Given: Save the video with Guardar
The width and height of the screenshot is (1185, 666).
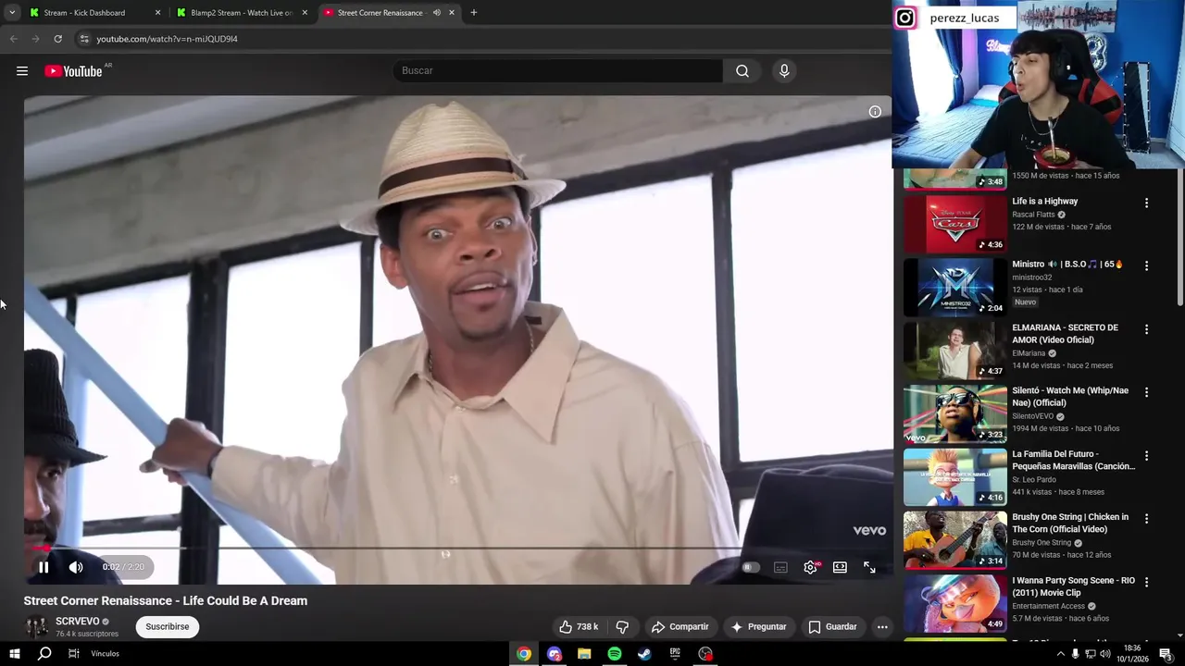Looking at the screenshot, I should click(833, 626).
